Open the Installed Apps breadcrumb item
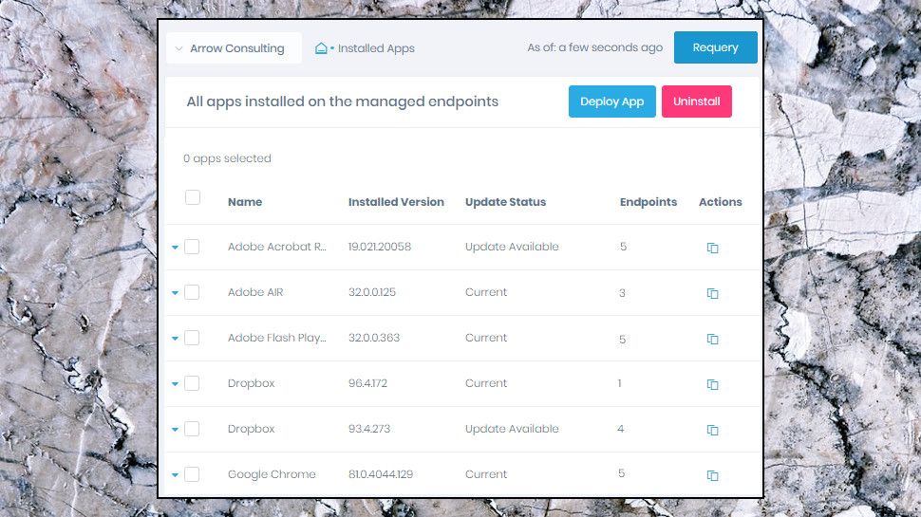 (x=376, y=48)
